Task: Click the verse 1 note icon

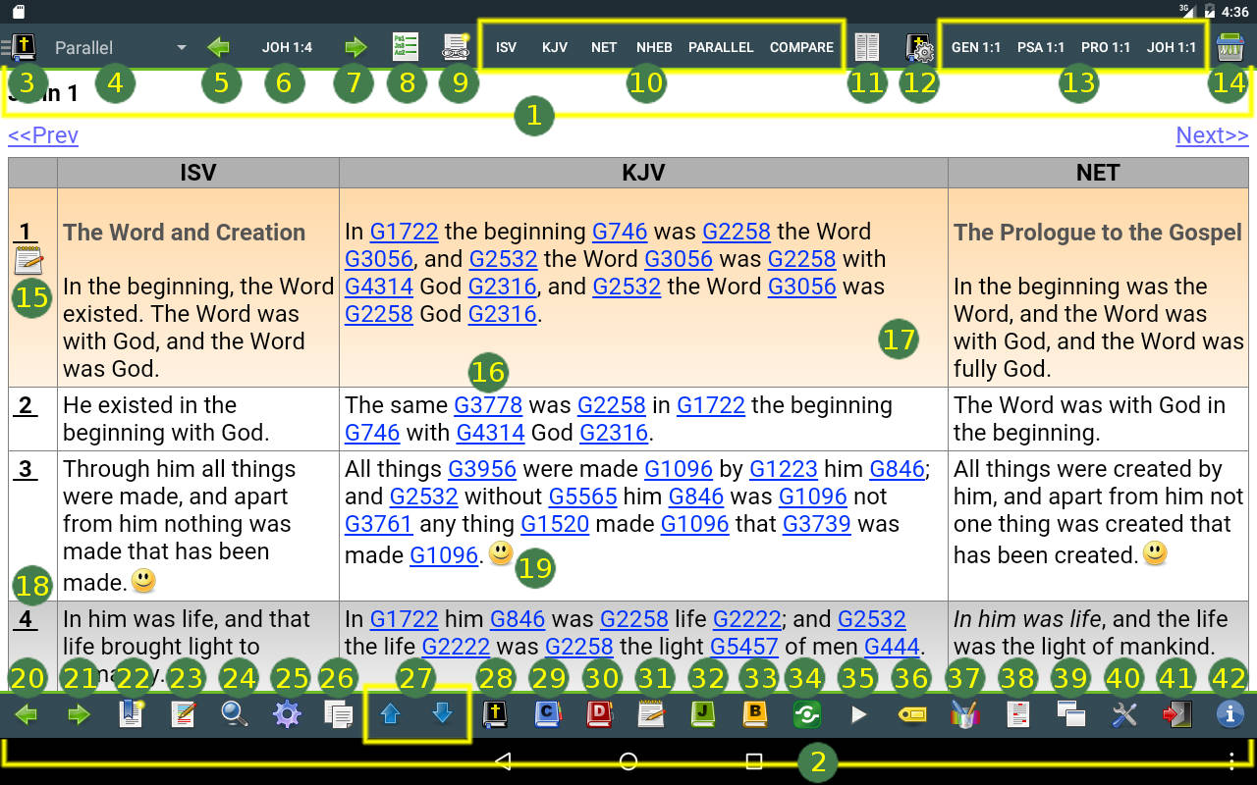Action: [x=28, y=260]
